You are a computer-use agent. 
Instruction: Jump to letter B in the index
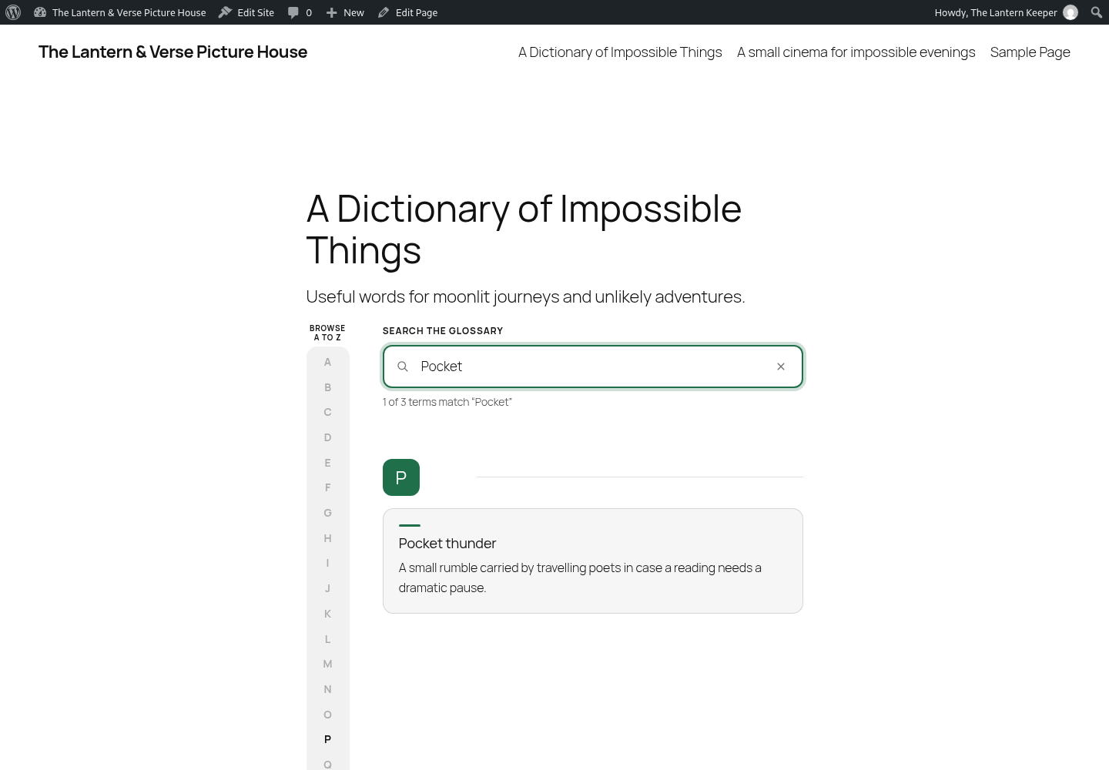(327, 387)
